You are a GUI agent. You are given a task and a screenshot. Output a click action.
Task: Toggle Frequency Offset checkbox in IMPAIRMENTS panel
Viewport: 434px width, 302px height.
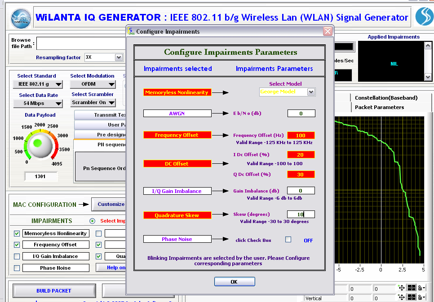[x=17, y=245]
